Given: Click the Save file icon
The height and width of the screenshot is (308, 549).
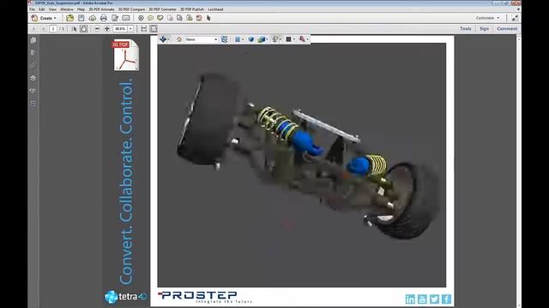Looking at the screenshot, I should point(81,18).
